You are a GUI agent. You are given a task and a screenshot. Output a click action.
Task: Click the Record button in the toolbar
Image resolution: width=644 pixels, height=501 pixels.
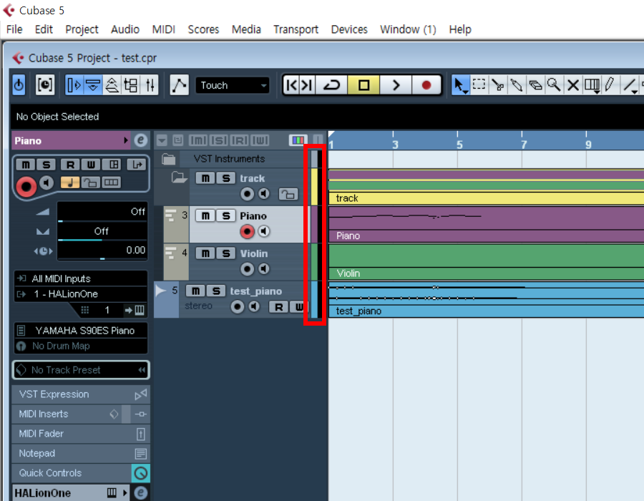coord(426,85)
